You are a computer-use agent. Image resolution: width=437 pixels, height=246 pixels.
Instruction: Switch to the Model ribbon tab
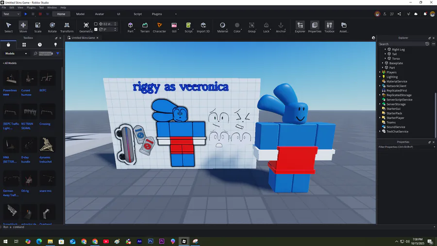80,14
